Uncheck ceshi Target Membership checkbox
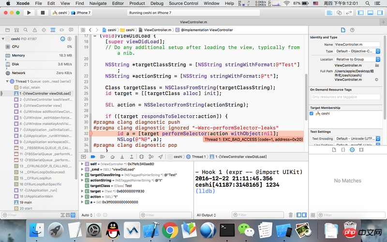 (x=312, y=113)
